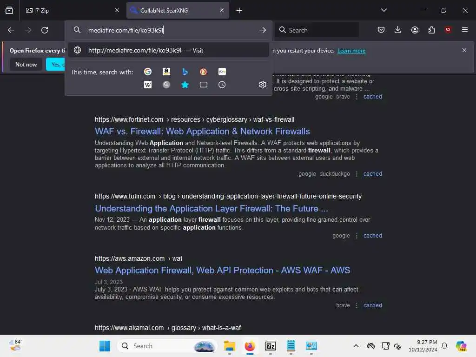The width and height of the screenshot is (476, 357).
Task: Open the Learn more link
Action: [351, 51]
